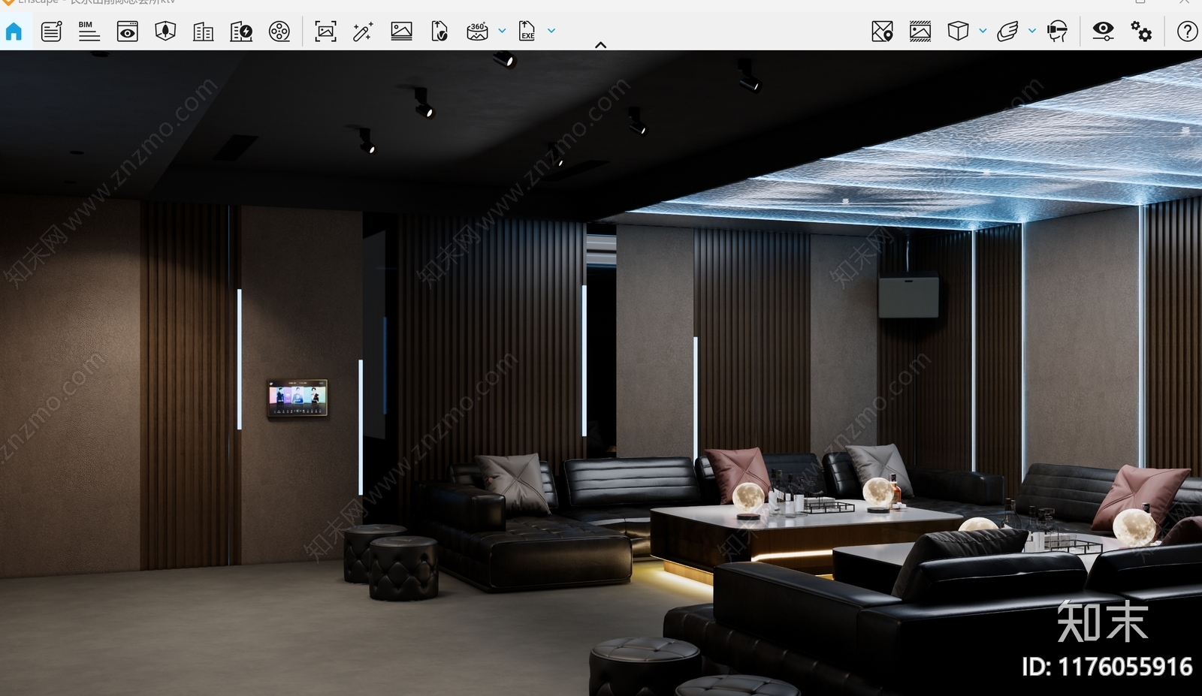The height and width of the screenshot is (696, 1202).
Task: Open the Video Editor film reel icon
Action: 279,32
